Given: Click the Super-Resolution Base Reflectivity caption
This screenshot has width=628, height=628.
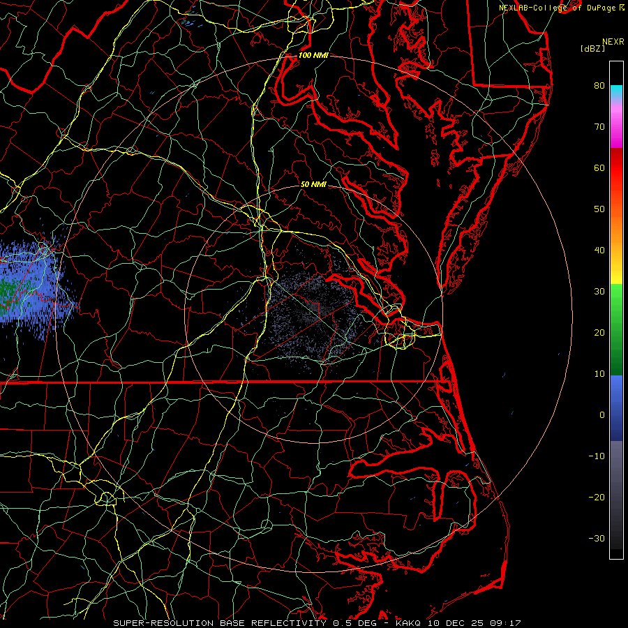Looking at the screenshot, I should (317, 623).
